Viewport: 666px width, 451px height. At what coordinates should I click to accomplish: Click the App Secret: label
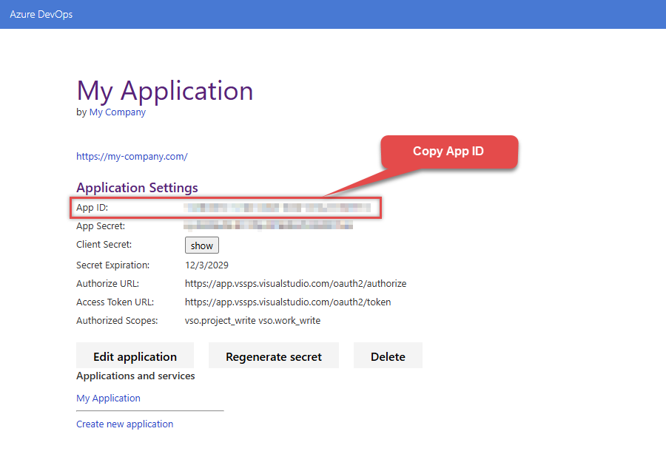101,226
